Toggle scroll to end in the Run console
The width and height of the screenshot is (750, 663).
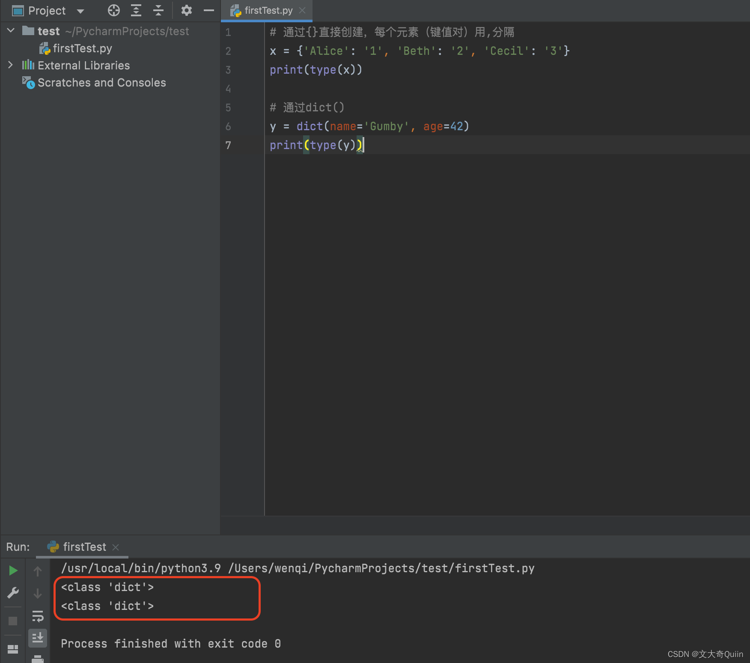[x=38, y=638]
